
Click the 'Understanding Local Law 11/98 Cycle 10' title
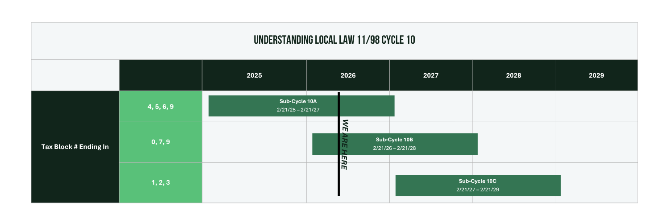[334, 40]
